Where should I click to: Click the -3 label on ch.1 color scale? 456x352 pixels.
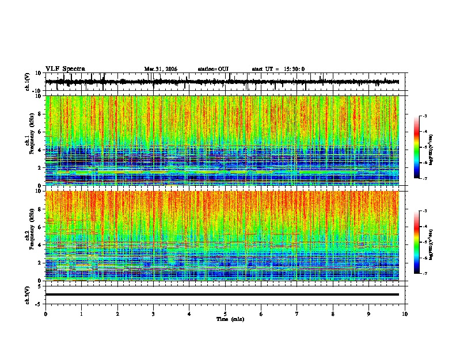(425, 116)
